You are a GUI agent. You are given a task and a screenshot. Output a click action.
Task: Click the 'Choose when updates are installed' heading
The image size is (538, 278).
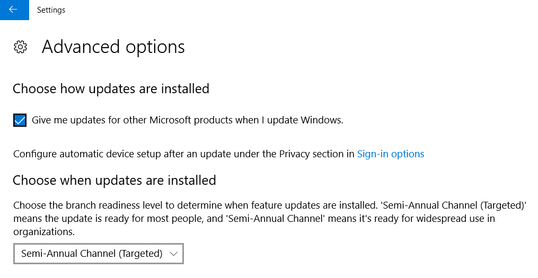114,181
